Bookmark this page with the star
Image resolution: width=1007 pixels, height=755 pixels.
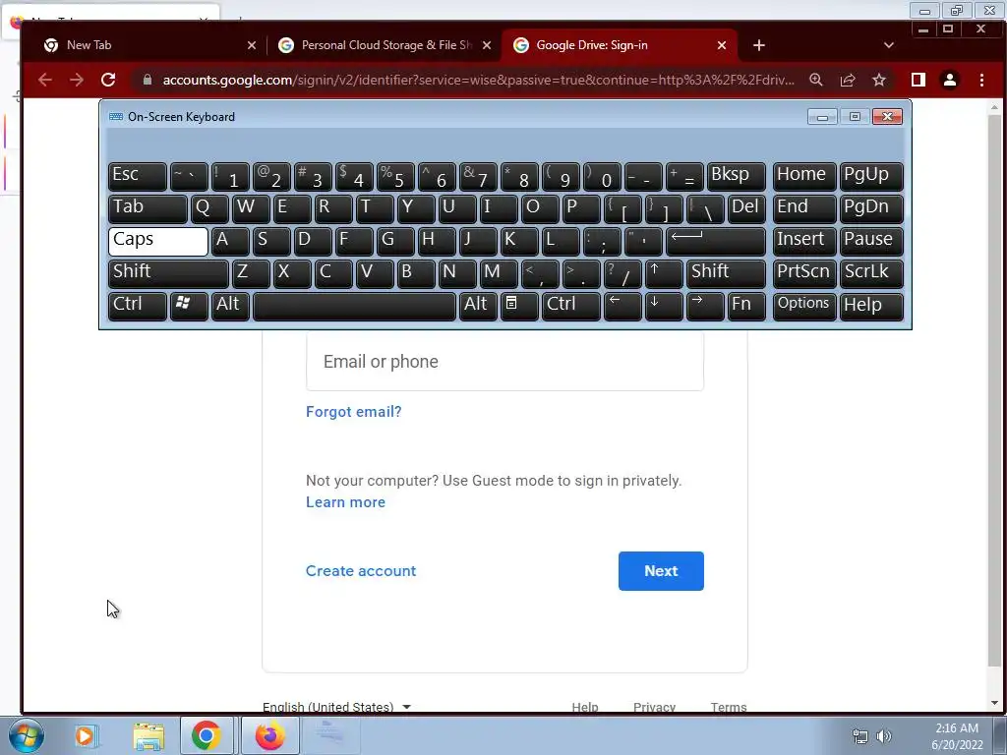click(x=878, y=80)
